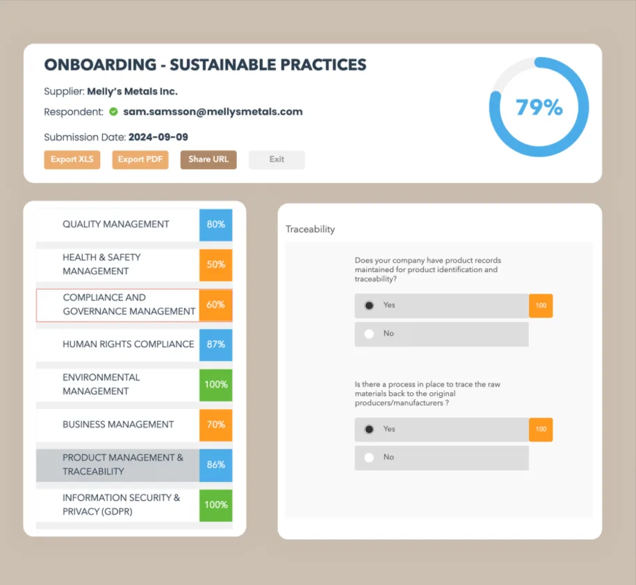
Task: Click the Exit button
Action: pos(277,159)
